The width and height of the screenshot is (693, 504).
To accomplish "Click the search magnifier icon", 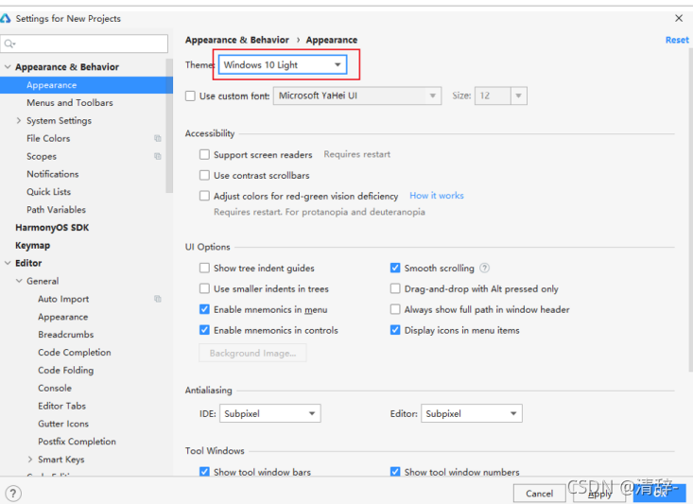I will click(9, 43).
